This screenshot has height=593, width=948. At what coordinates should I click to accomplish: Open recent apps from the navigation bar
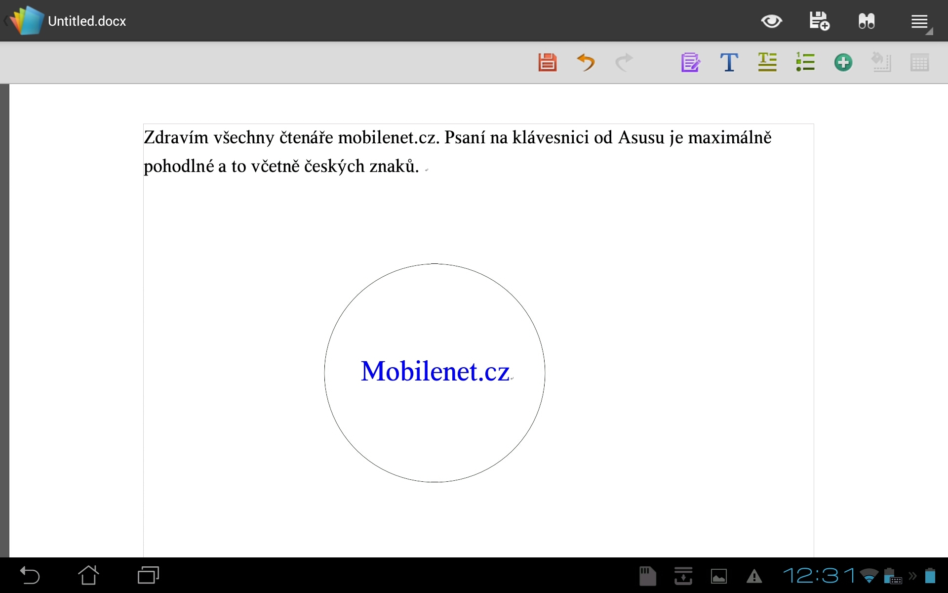coord(147,575)
